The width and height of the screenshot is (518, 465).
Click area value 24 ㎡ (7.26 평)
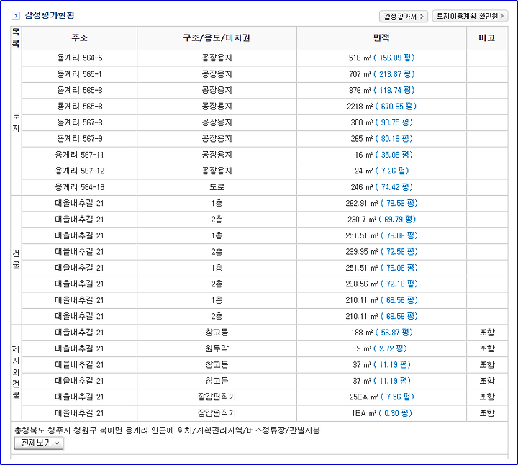[x=381, y=171]
